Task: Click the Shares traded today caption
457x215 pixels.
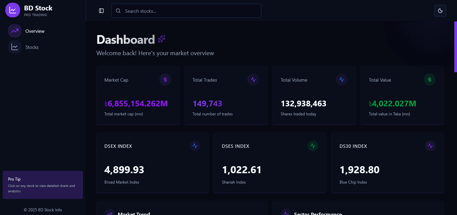Action: click(298, 114)
